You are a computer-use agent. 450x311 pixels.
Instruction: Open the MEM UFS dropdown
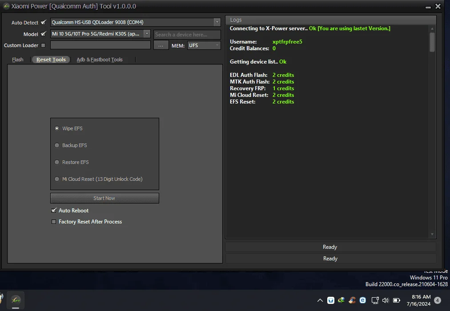(x=204, y=45)
